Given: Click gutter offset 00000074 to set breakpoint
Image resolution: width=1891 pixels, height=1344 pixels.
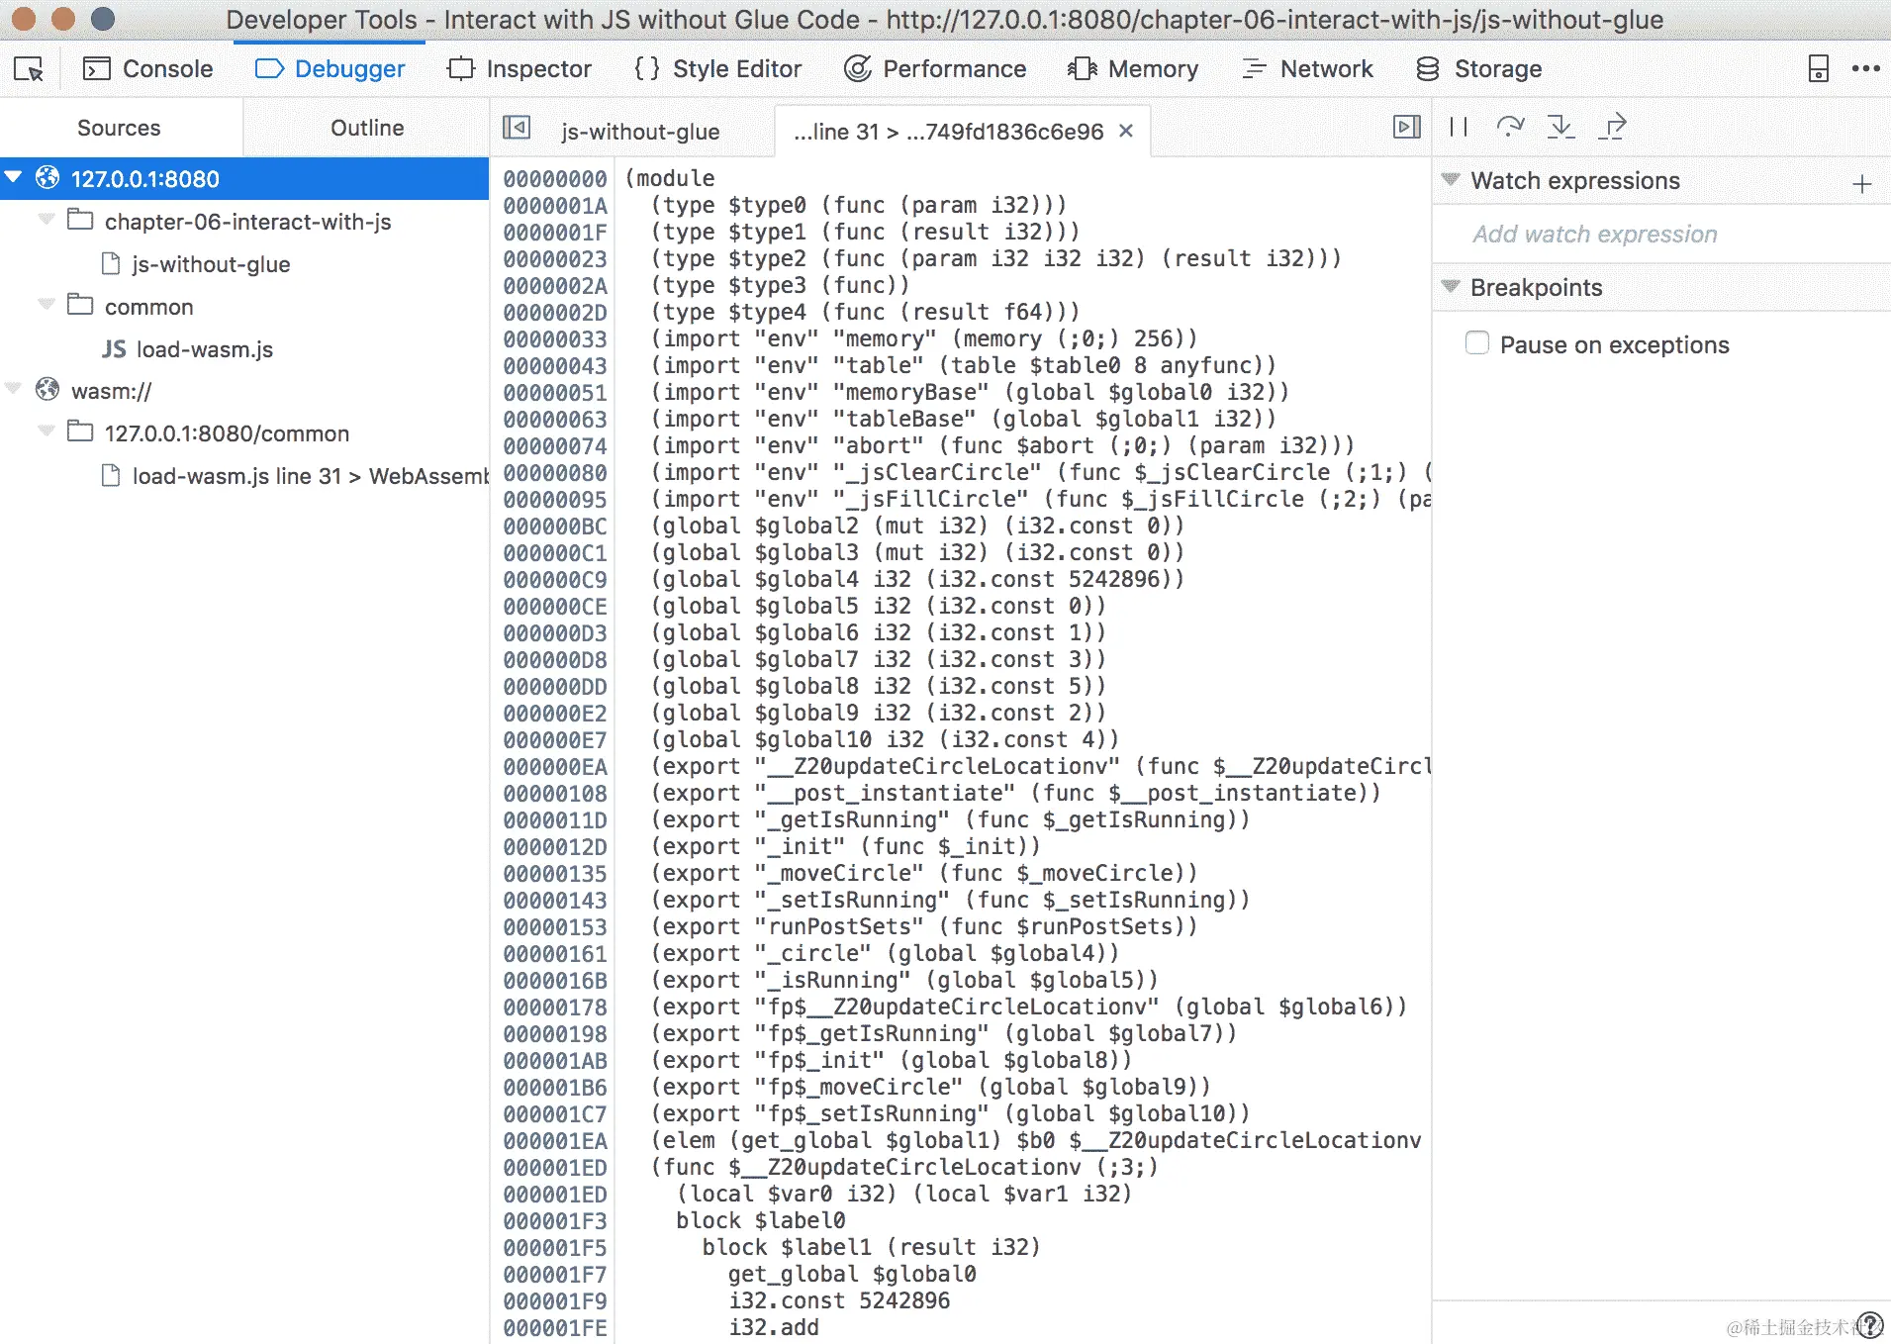Looking at the screenshot, I should 554,445.
